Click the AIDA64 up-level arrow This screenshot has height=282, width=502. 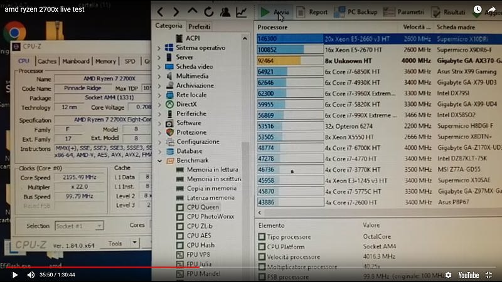(x=192, y=11)
